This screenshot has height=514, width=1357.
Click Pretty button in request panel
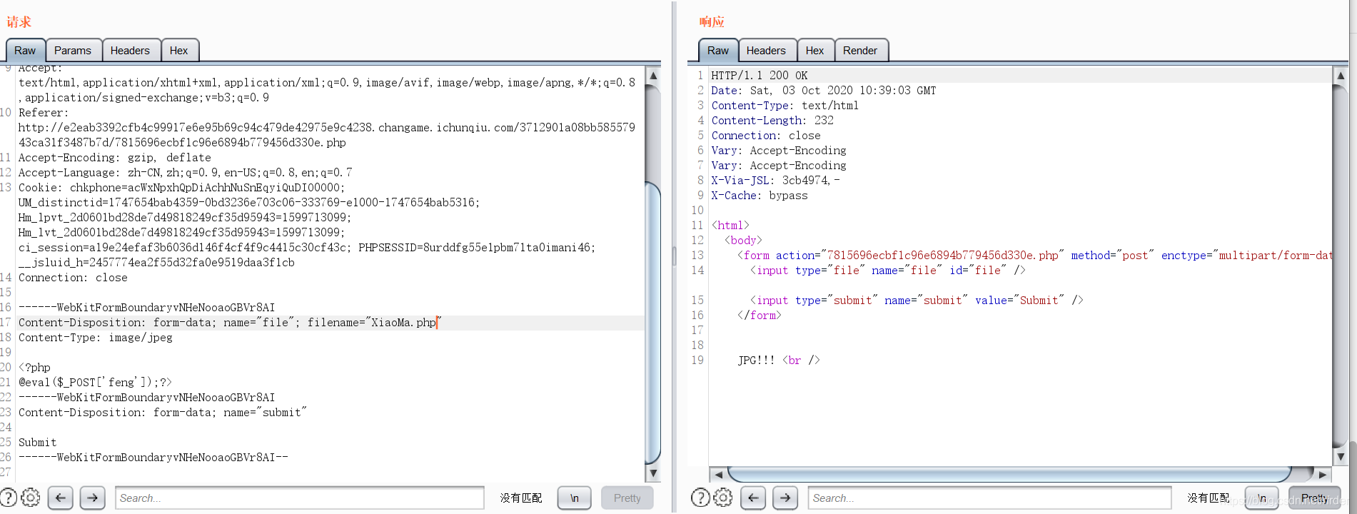coord(627,498)
